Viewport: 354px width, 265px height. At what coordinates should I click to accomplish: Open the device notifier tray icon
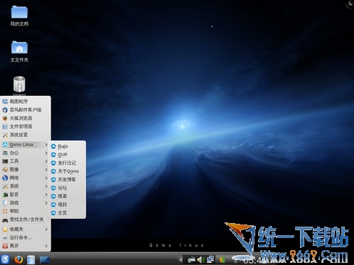(191, 260)
